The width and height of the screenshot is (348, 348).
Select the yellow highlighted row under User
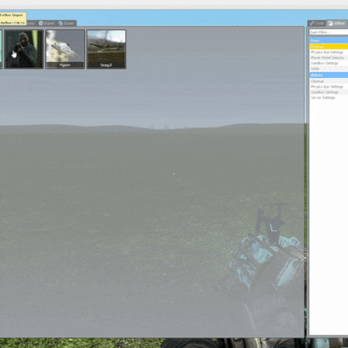tap(329, 47)
